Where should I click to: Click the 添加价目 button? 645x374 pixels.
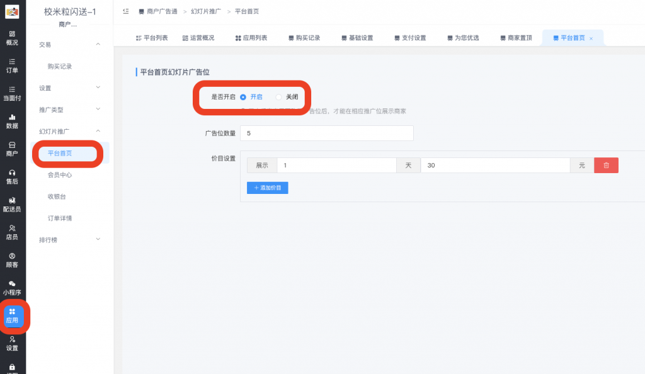click(267, 188)
